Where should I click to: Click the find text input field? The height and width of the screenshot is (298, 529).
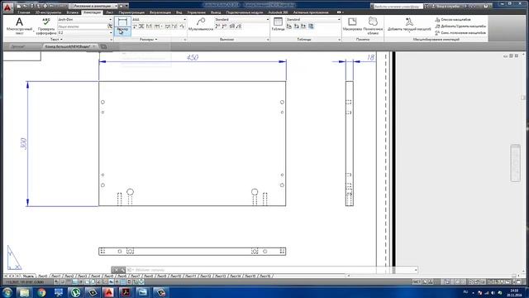(x=83, y=26)
